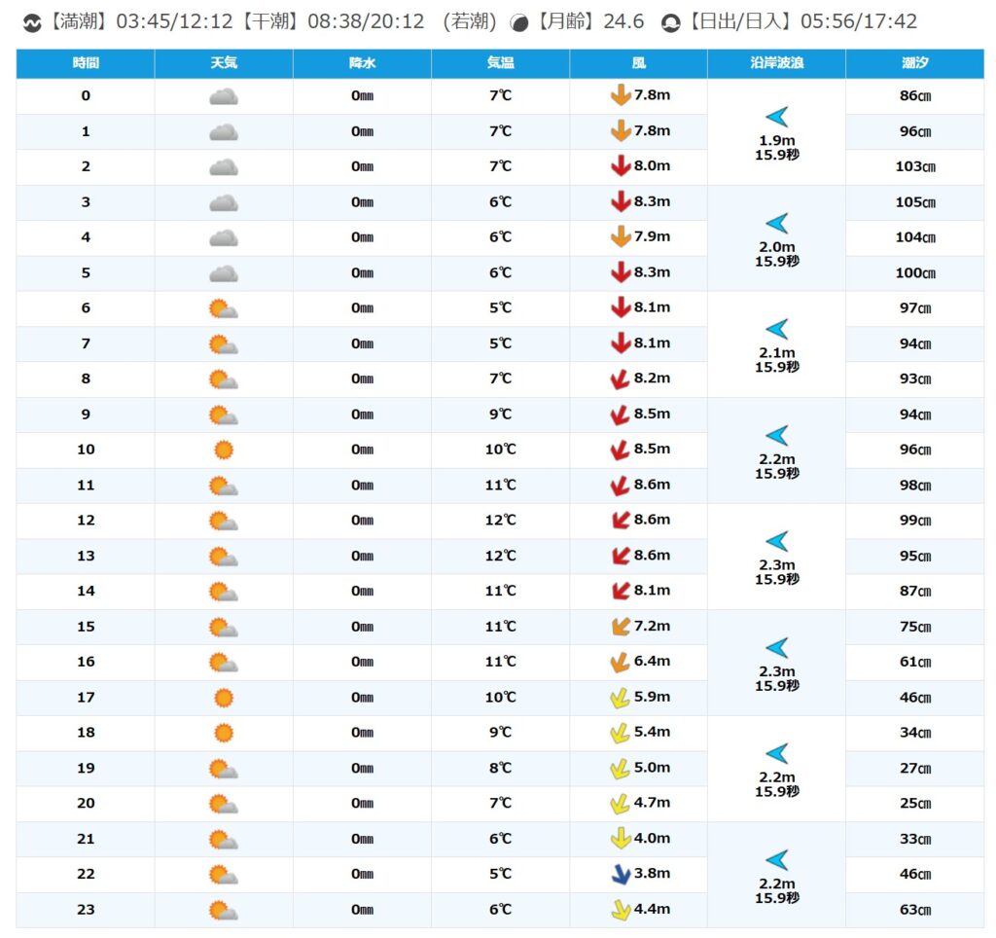Click the hour 23 time cell
Image resolution: width=996 pixels, height=938 pixels.
pyautogui.click(x=86, y=910)
